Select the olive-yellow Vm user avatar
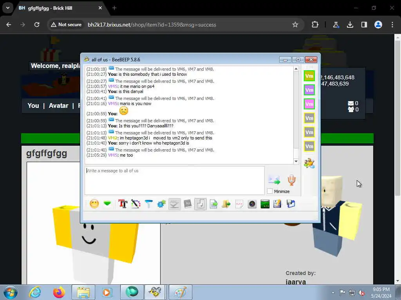 (309, 76)
